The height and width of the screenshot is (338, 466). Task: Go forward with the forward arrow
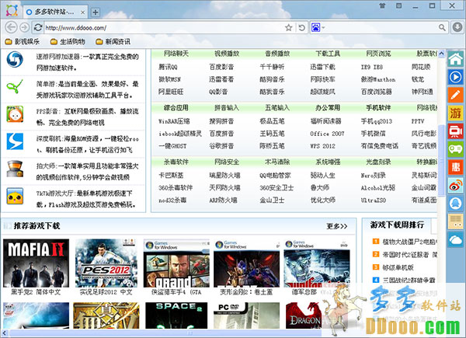point(24,28)
